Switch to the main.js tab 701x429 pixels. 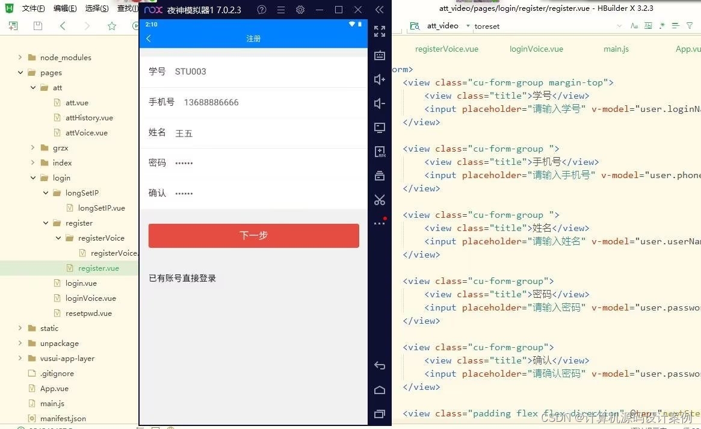point(616,49)
